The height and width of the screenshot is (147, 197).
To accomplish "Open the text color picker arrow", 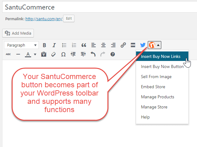I will click(35, 55).
